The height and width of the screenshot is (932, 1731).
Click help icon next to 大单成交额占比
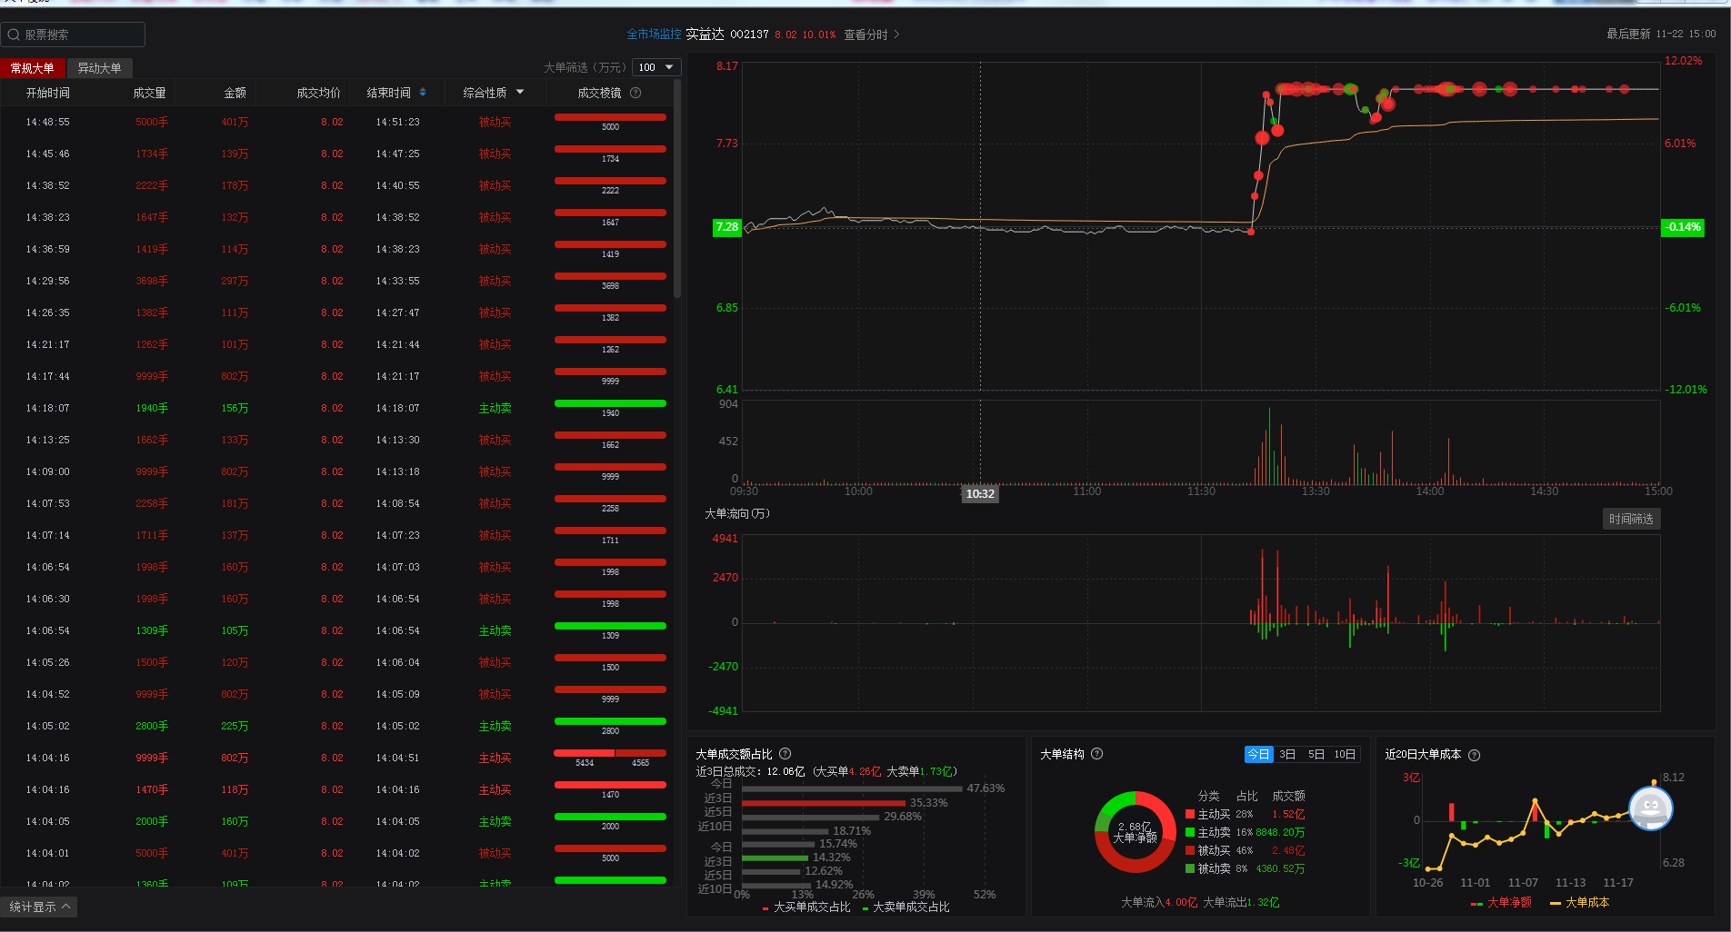(785, 754)
